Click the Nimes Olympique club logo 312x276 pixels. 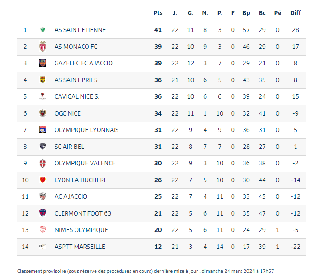pos(43,230)
